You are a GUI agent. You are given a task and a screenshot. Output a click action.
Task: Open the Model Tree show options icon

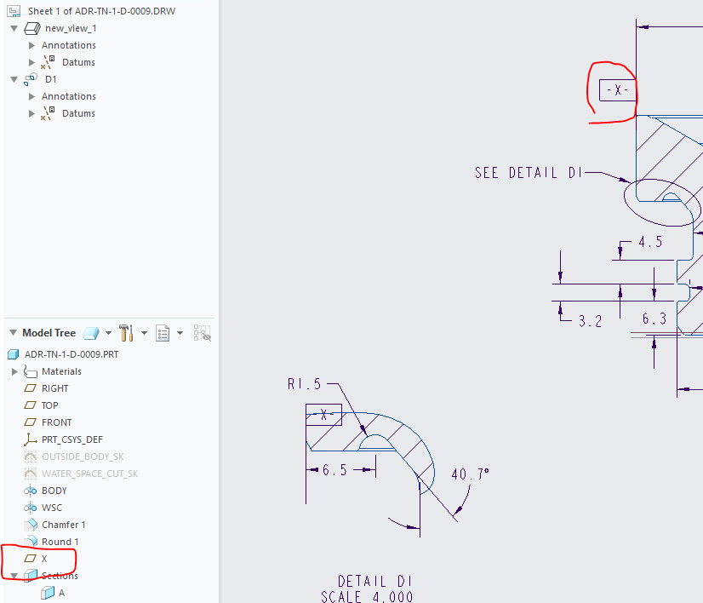91,333
